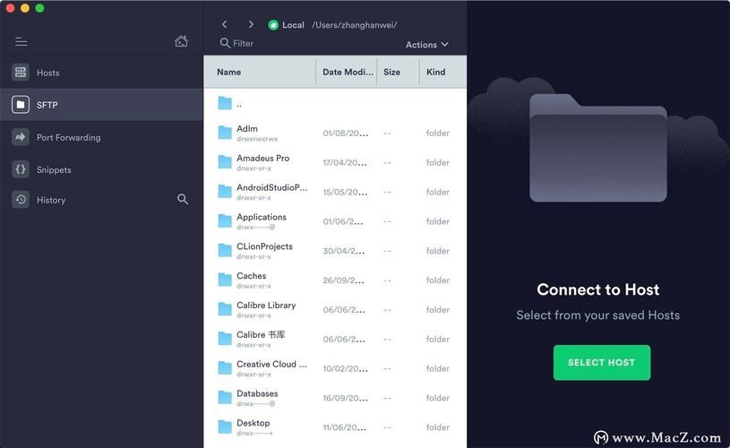
Task: Sort by Date Modified column header
Action: click(348, 72)
